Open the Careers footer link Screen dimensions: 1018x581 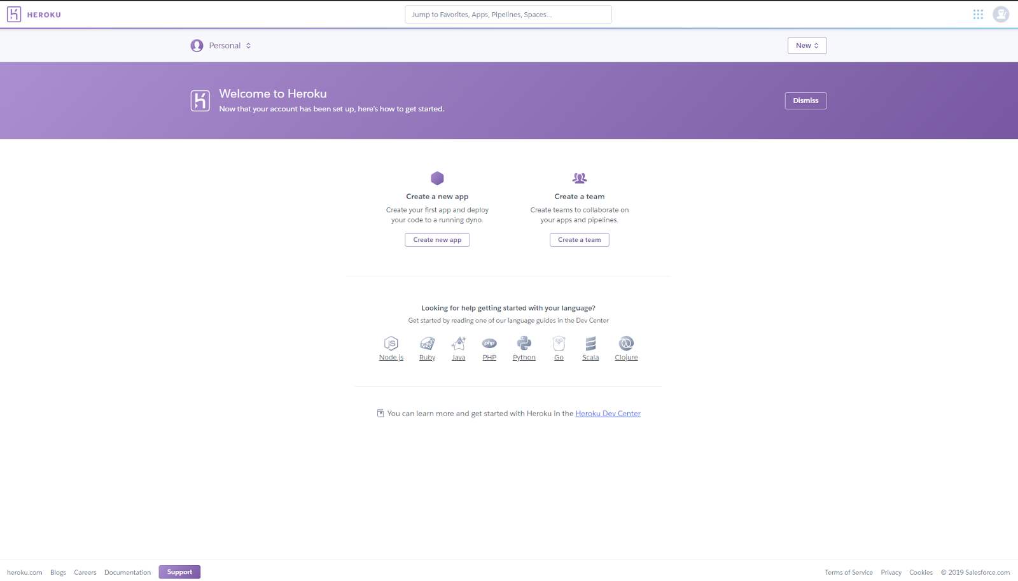coord(85,573)
